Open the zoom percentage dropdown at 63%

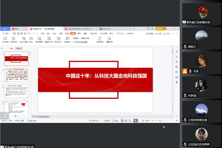[x=148, y=121]
